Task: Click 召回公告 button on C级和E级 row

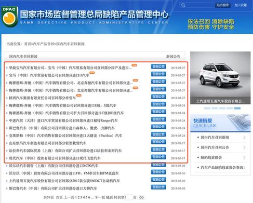Action: (x=158, y=112)
